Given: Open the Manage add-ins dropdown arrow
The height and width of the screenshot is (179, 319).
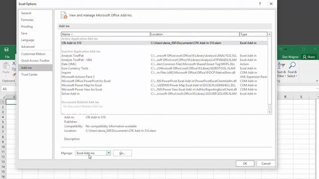Looking at the screenshot, I should pos(109,153).
